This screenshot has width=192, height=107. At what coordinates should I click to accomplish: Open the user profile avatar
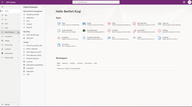point(189,2)
